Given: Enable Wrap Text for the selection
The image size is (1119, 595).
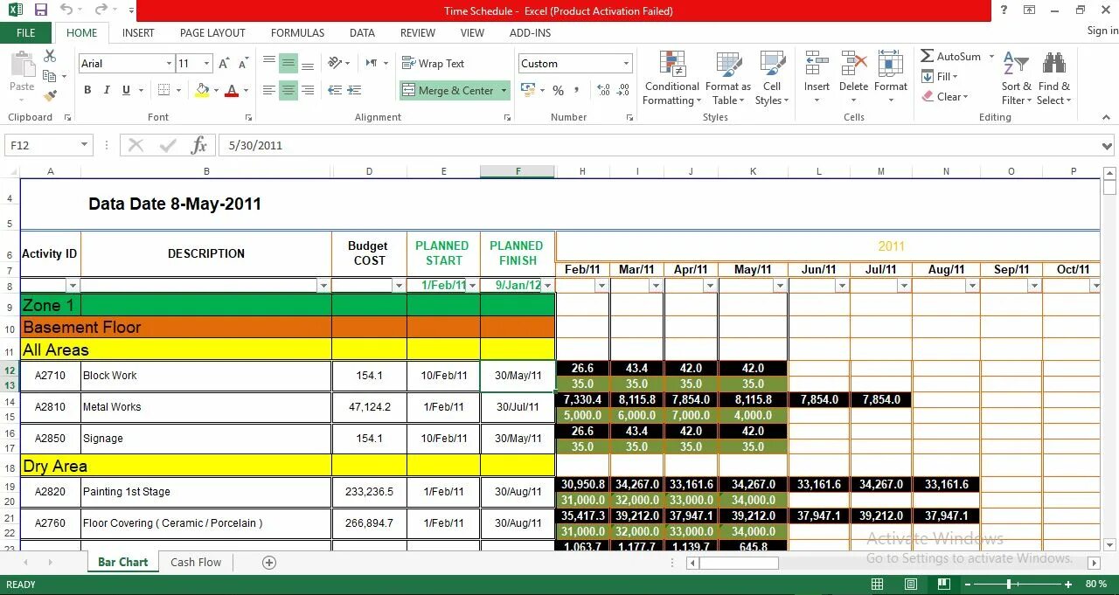Looking at the screenshot, I should point(433,63).
